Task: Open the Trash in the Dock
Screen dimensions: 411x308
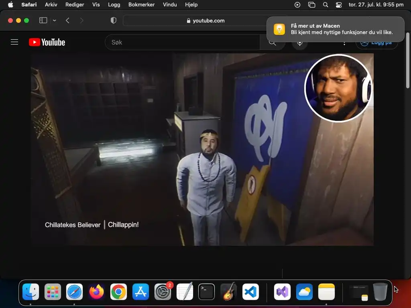Action: pyautogui.click(x=380, y=292)
